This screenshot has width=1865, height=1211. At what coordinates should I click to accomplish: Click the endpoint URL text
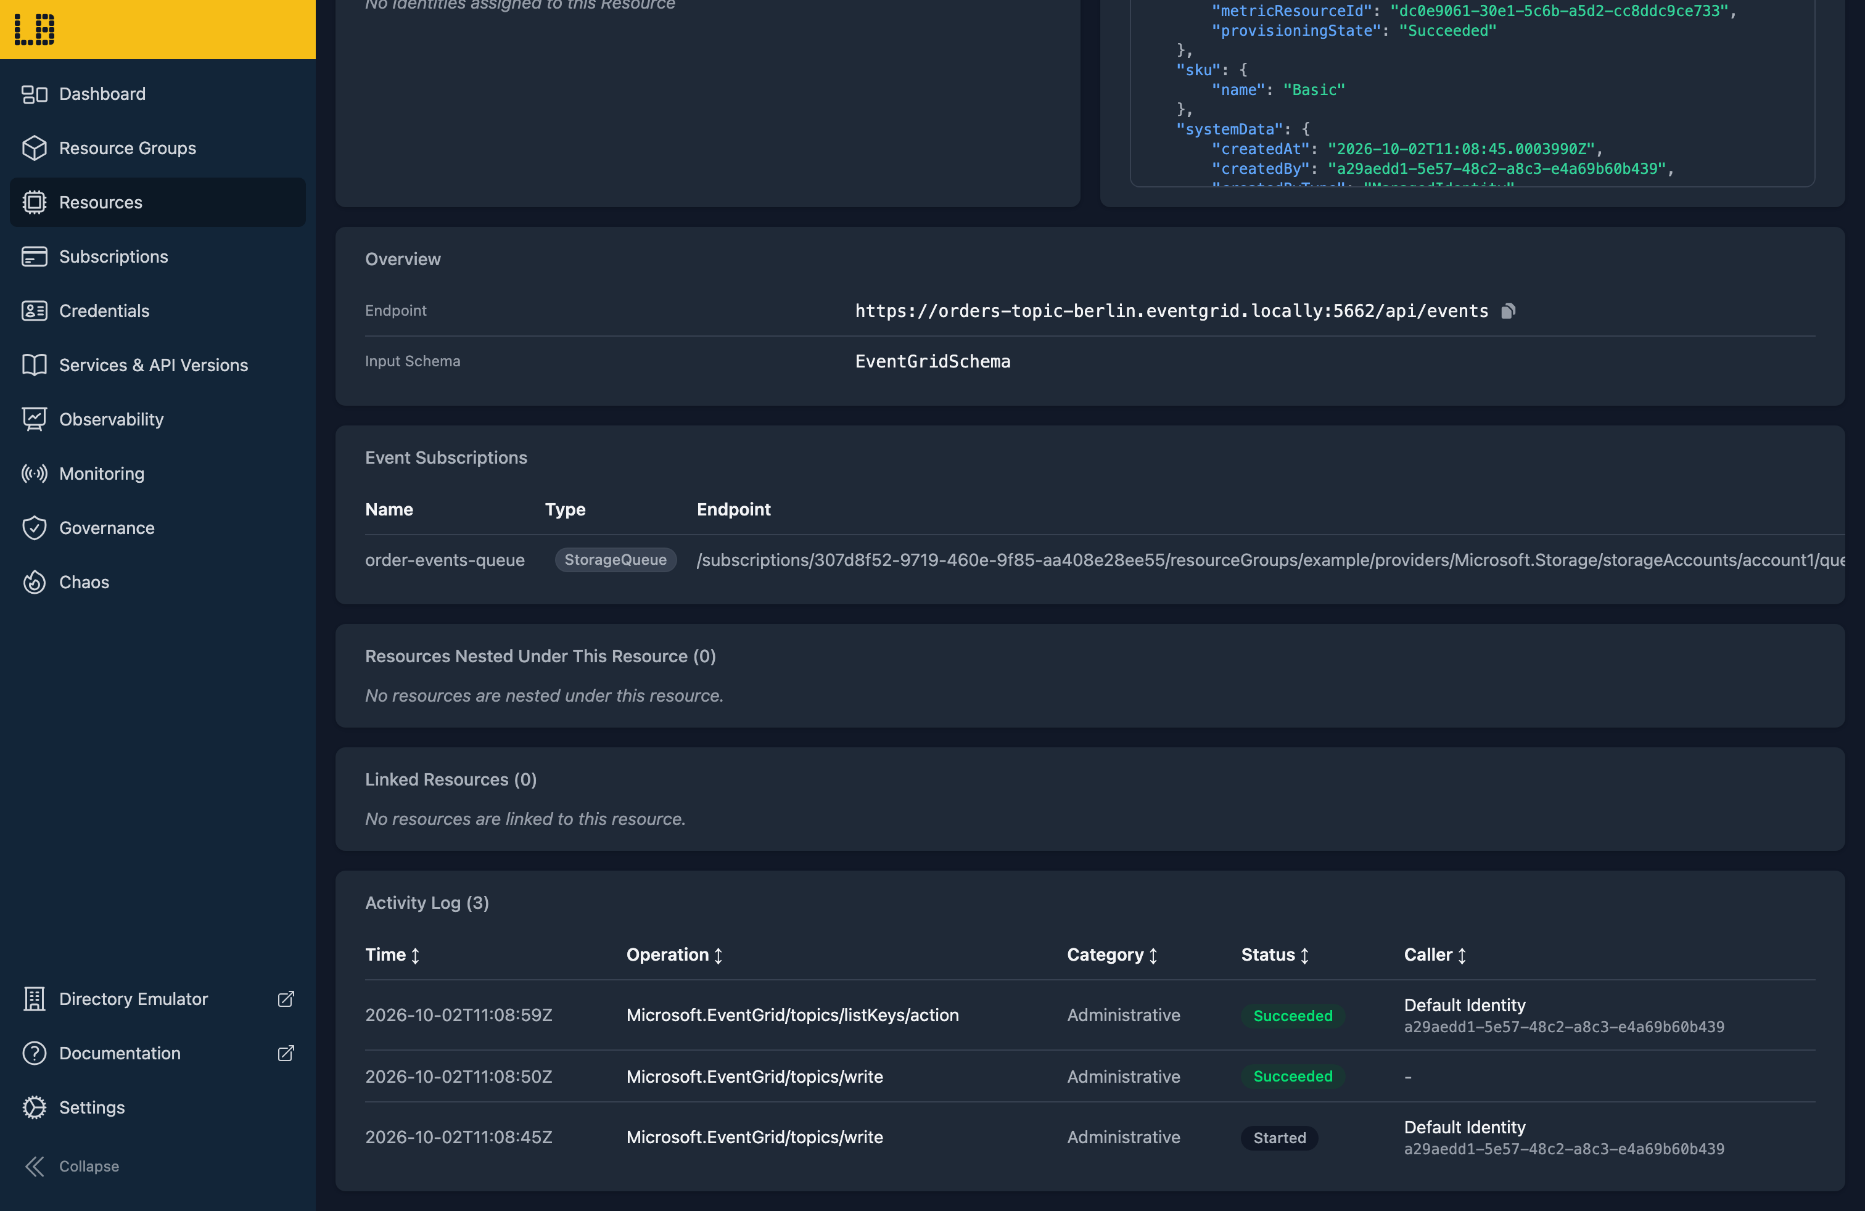point(1172,311)
